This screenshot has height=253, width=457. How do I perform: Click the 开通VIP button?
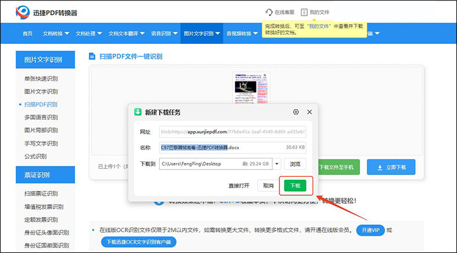click(370, 230)
